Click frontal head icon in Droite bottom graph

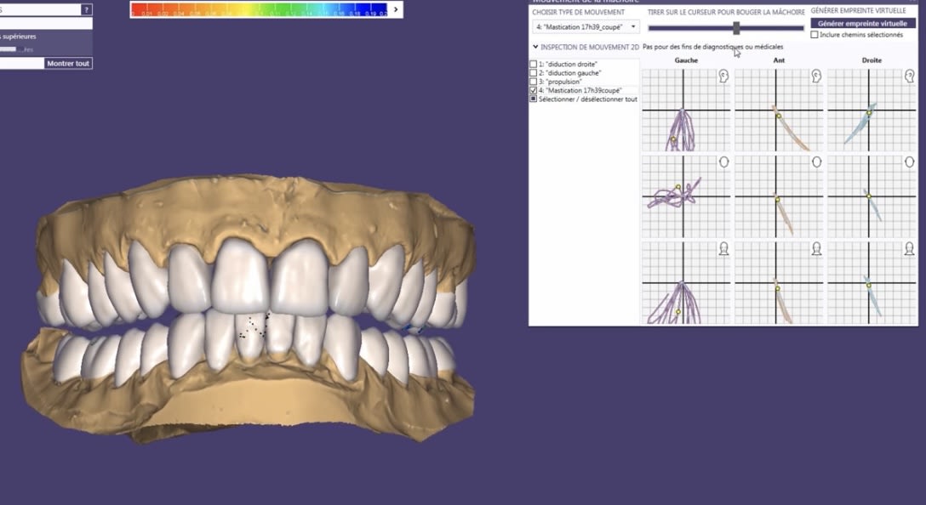coord(908,247)
